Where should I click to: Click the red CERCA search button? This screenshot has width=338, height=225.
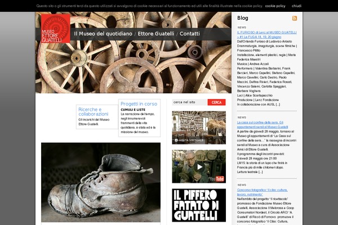coord(217,102)
